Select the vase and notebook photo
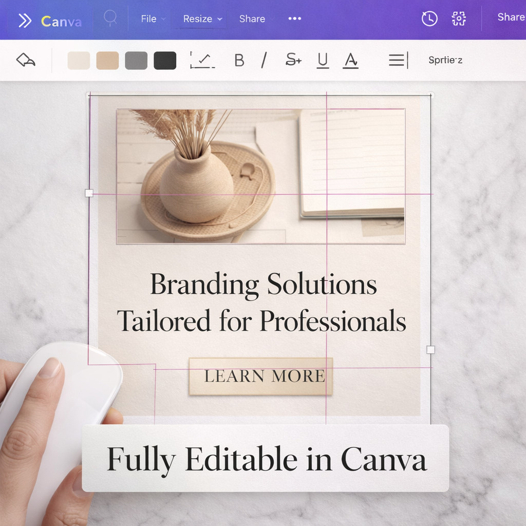This screenshot has height=526, width=526. tap(260, 176)
